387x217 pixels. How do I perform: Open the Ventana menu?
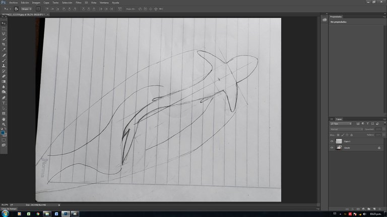click(x=104, y=3)
